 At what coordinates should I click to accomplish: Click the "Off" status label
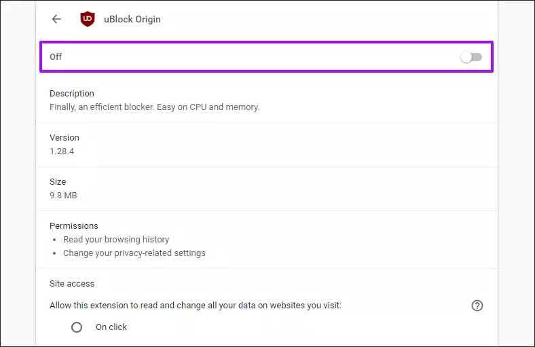pyautogui.click(x=56, y=57)
